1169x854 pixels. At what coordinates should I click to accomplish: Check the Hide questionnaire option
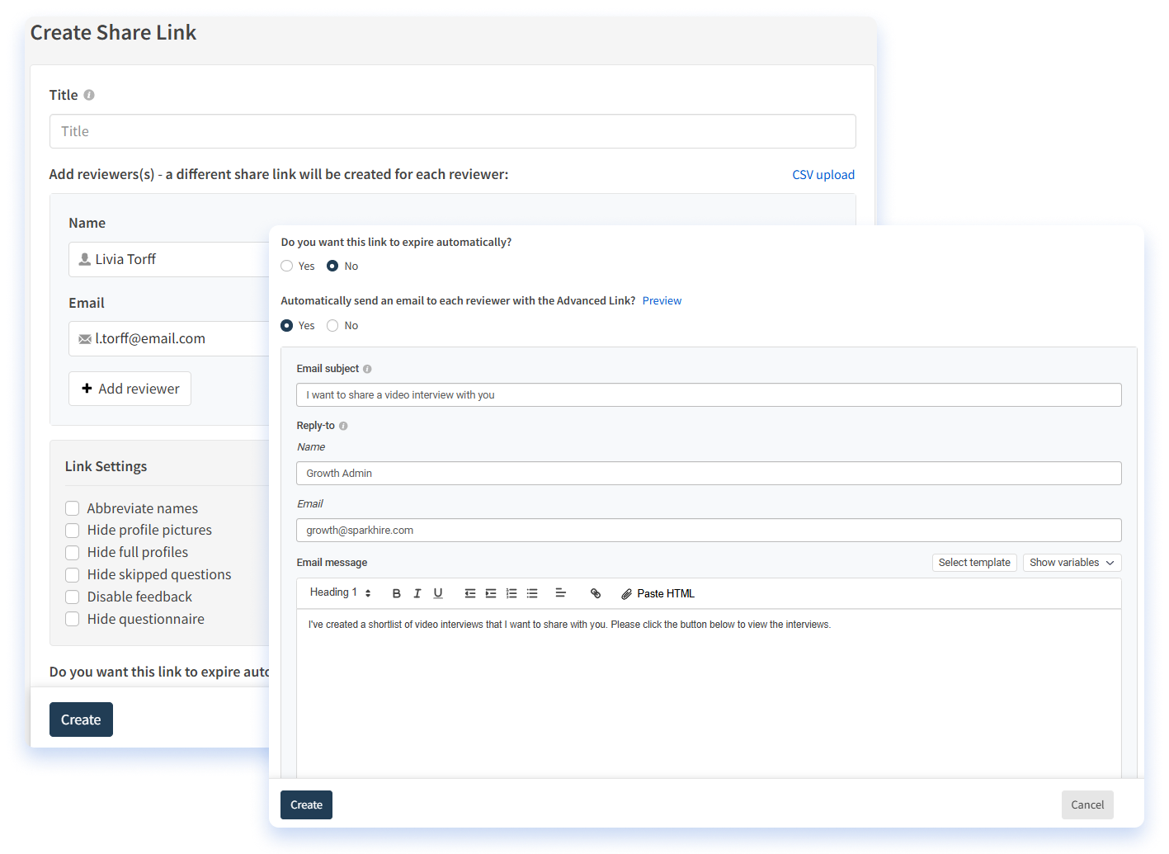tap(73, 619)
